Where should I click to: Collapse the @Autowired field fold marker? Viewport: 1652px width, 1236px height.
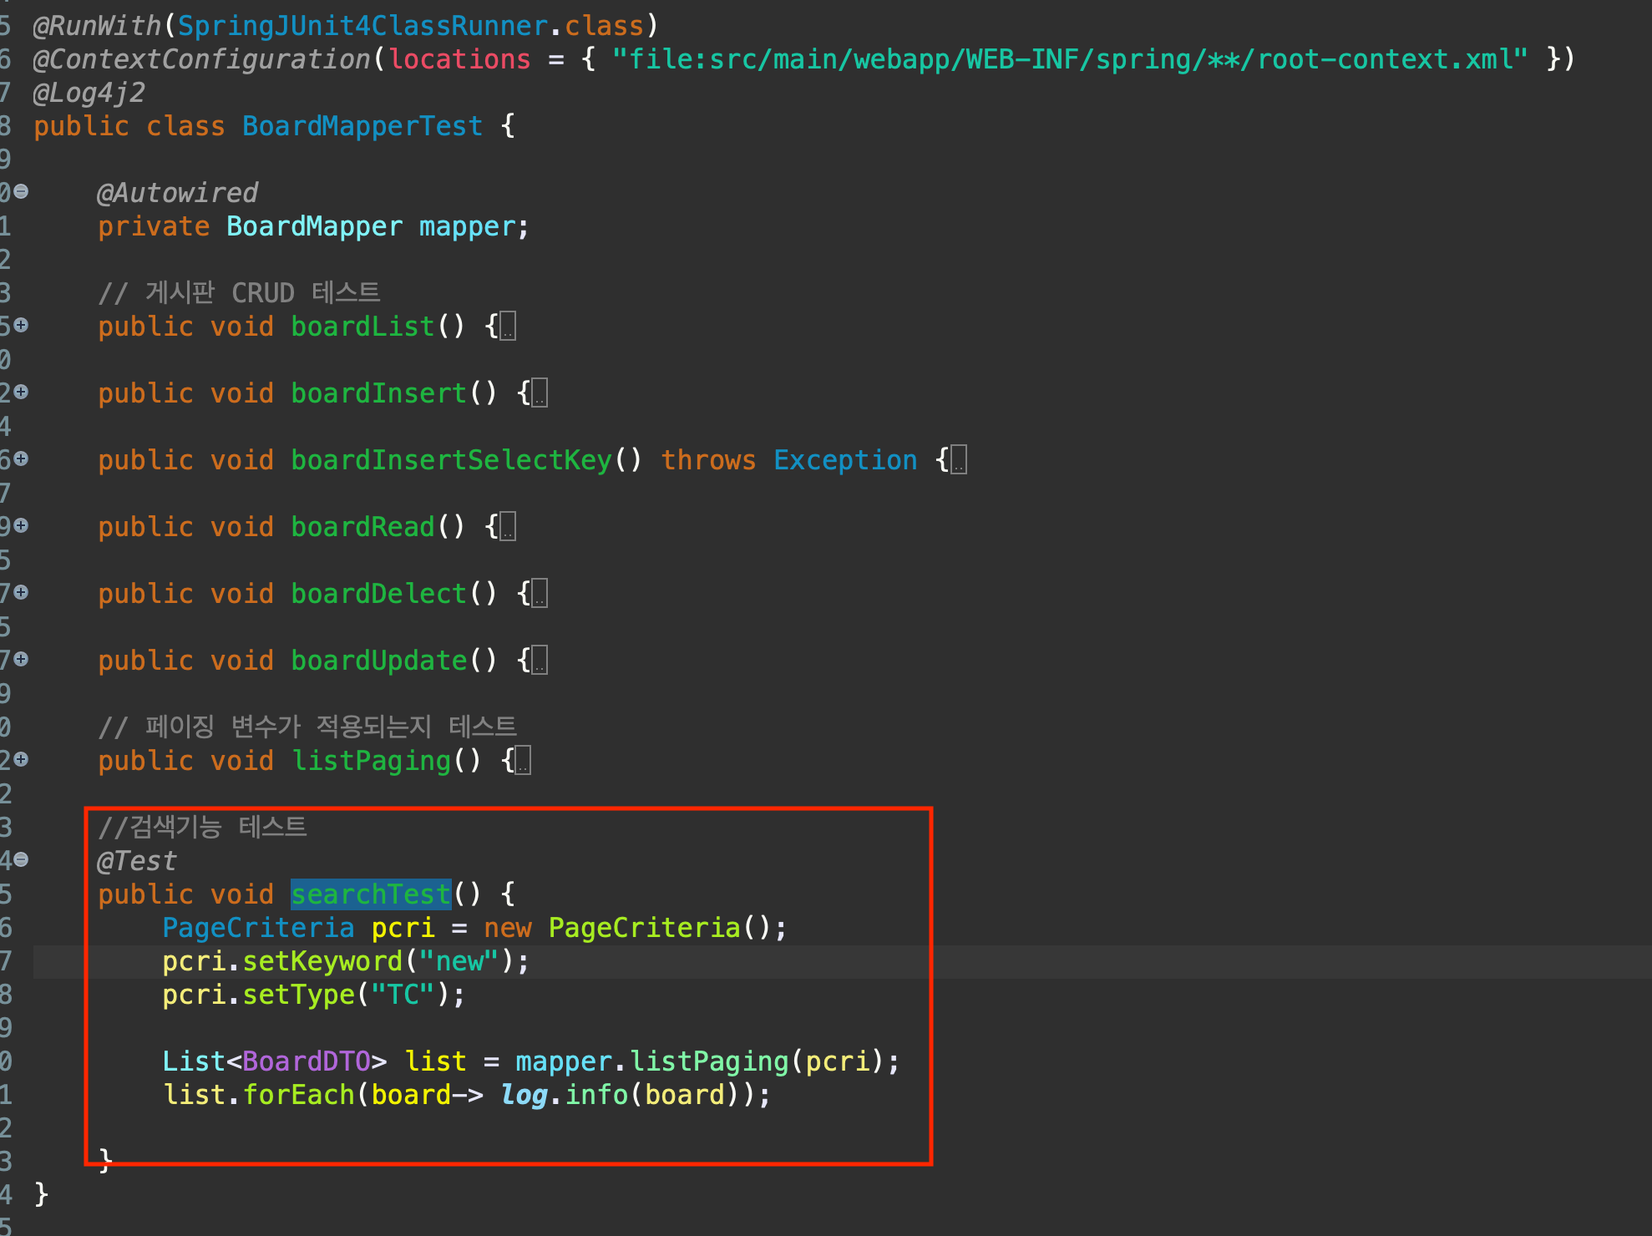point(21,191)
